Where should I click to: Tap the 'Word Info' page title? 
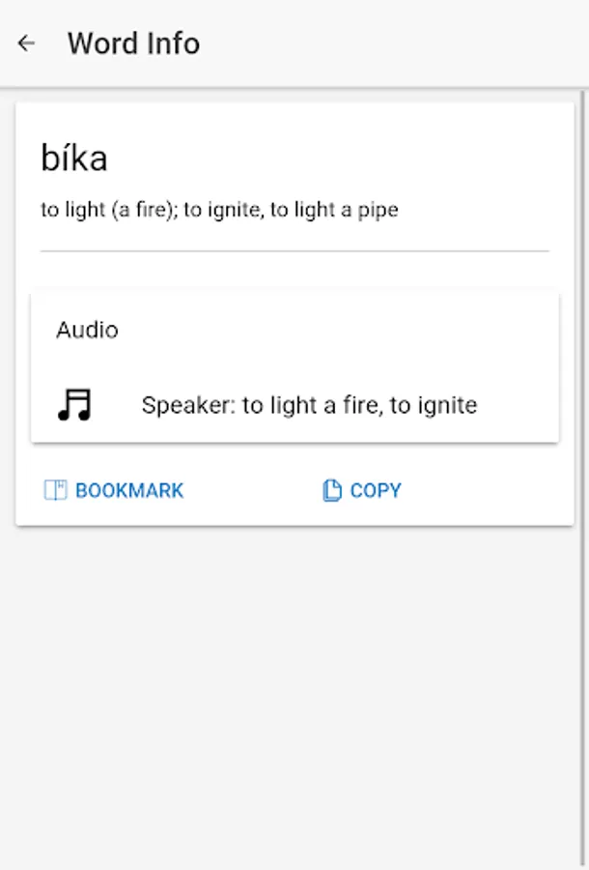[133, 43]
